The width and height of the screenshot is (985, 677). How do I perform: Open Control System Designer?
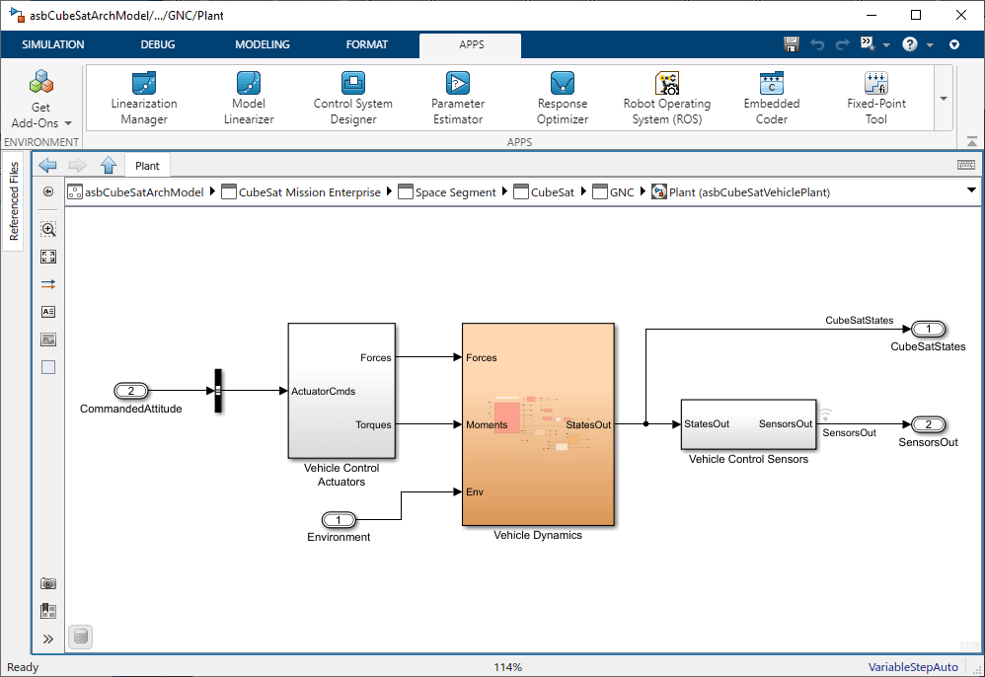pos(353,98)
